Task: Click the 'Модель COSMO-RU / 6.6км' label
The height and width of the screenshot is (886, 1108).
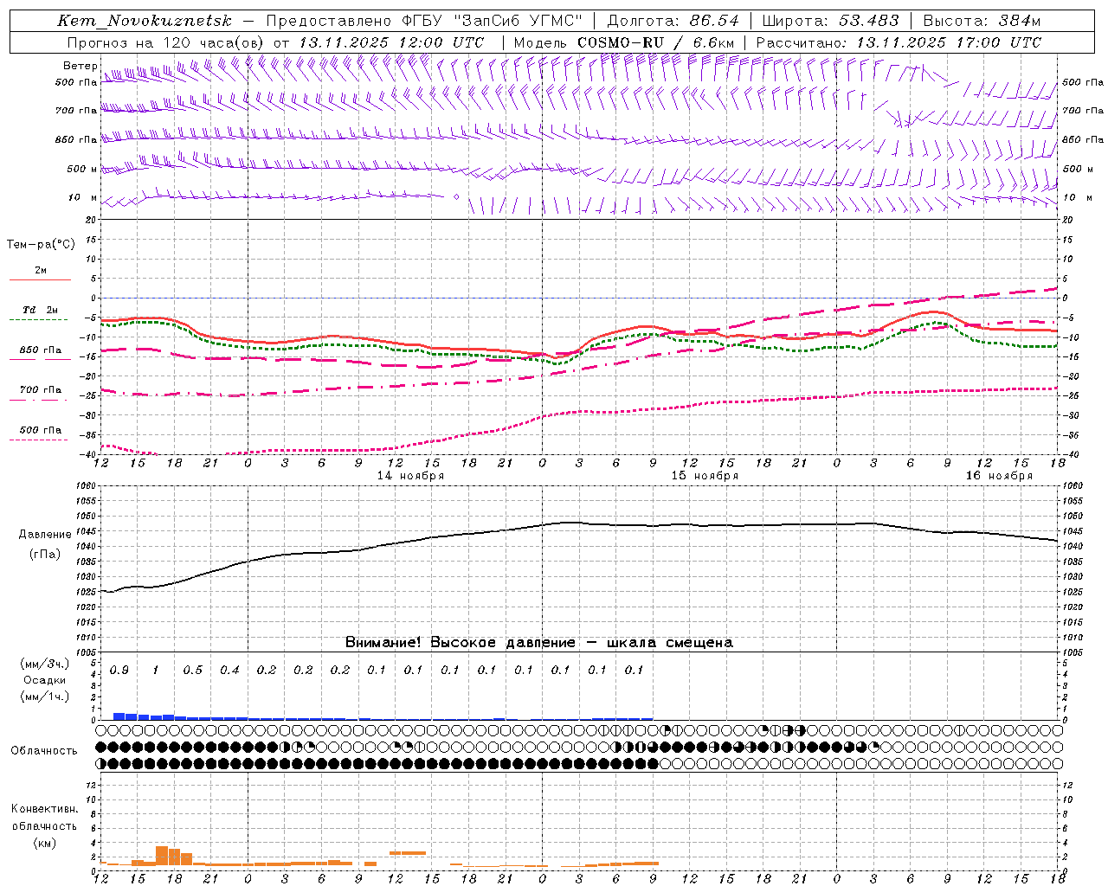Action: click(x=623, y=42)
